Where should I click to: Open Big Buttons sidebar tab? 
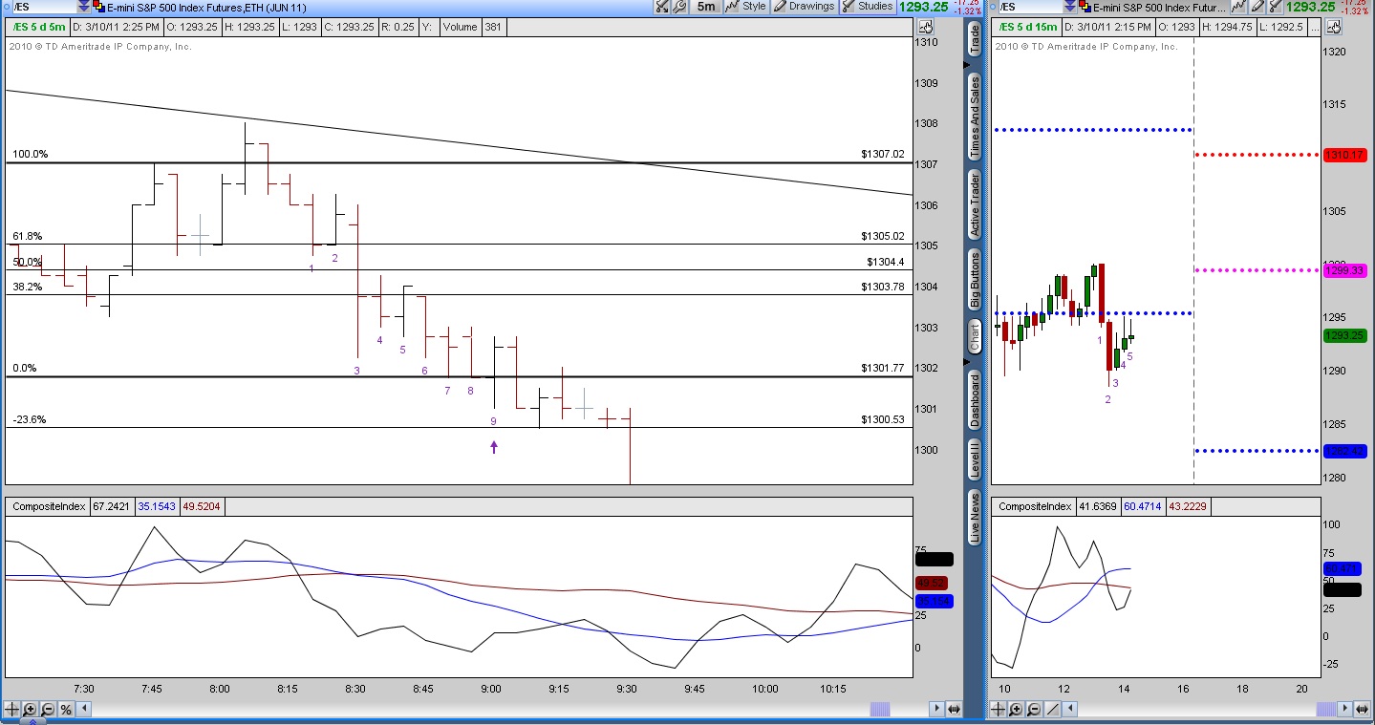coord(975,279)
